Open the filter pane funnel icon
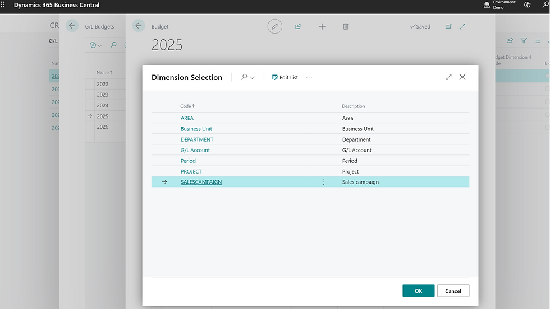Image resolution: width=550 pixels, height=309 pixels. pos(524,41)
